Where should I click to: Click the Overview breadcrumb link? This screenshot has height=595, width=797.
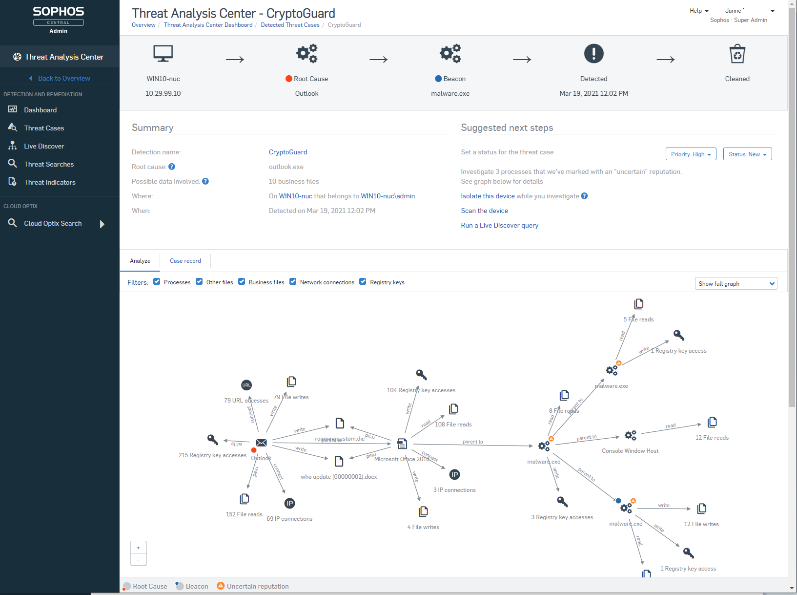[x=143, y=25]
